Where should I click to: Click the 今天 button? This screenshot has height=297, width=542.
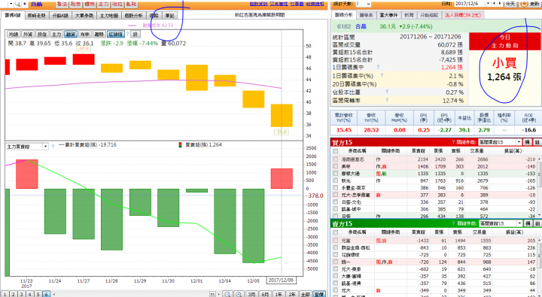(x=510, y=4)
